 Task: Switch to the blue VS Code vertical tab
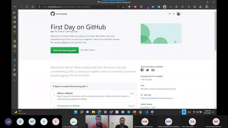point(15,60)
